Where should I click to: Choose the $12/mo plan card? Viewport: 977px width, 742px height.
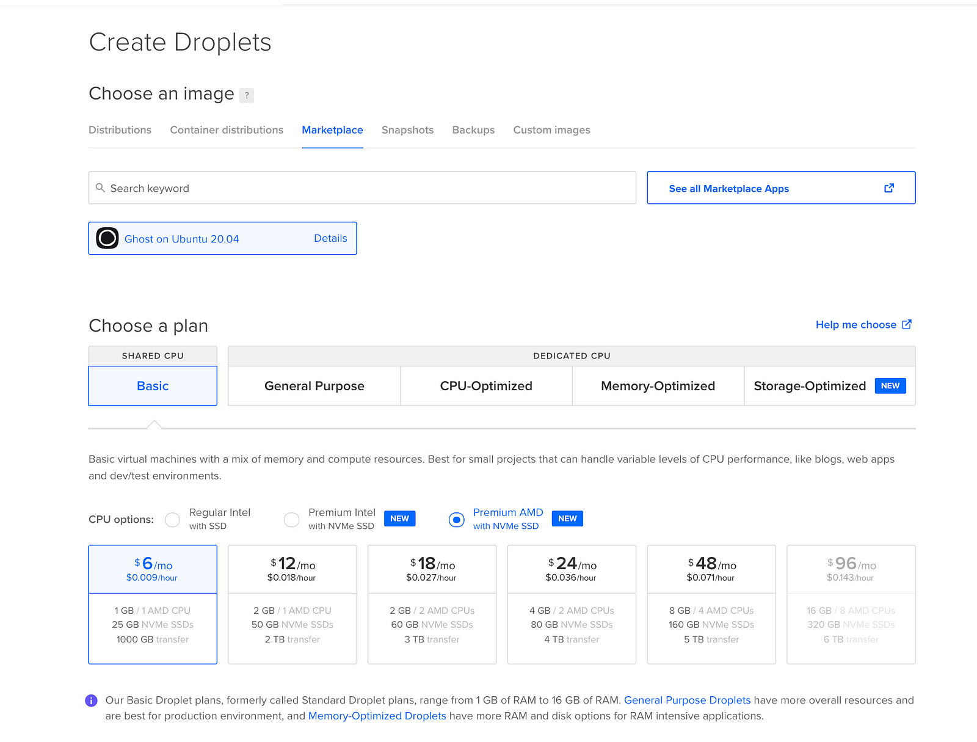[x=292, y=605]
